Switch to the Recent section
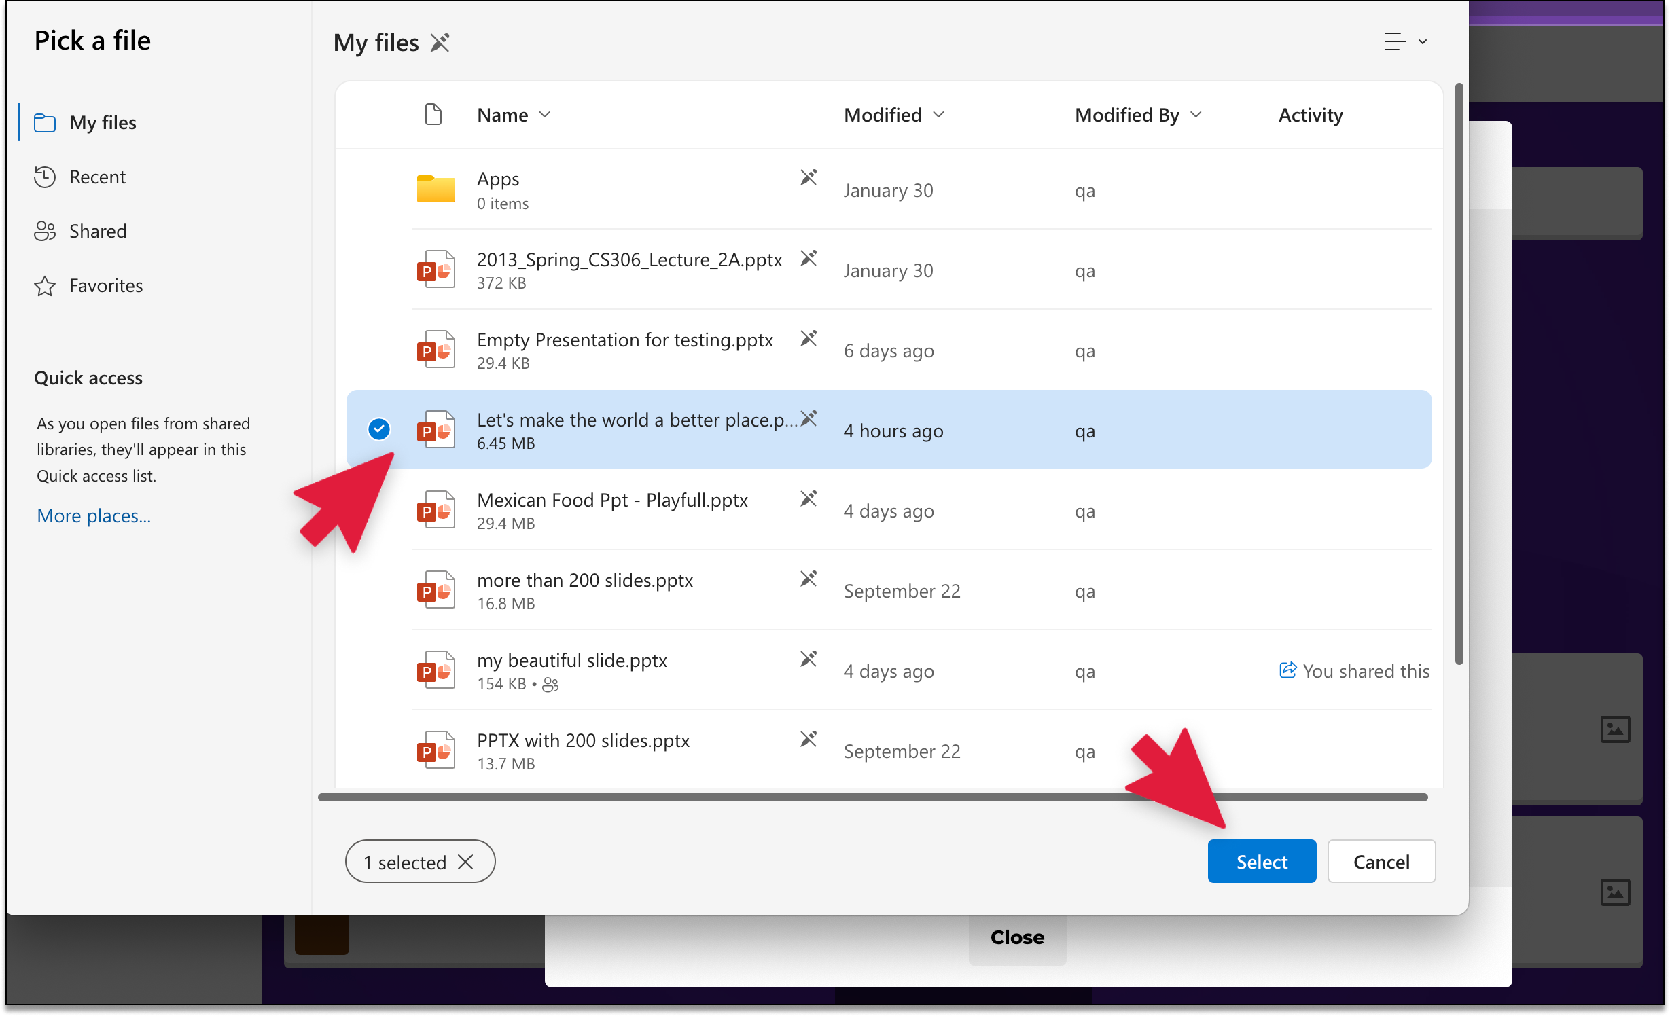 click(x=97, y=177)
